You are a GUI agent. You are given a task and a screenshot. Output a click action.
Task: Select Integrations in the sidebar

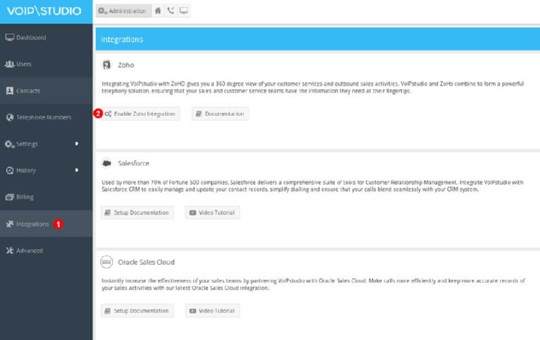[32, 224]
